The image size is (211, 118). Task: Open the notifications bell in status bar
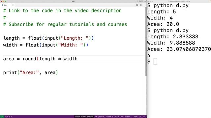144,117
